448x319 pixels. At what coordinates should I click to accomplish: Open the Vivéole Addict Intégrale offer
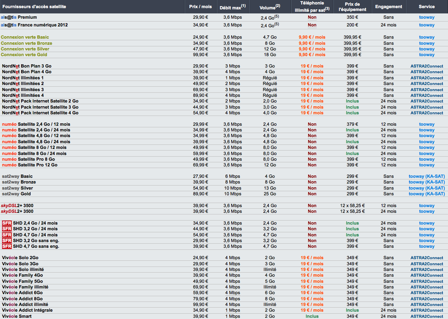[27, 310]
